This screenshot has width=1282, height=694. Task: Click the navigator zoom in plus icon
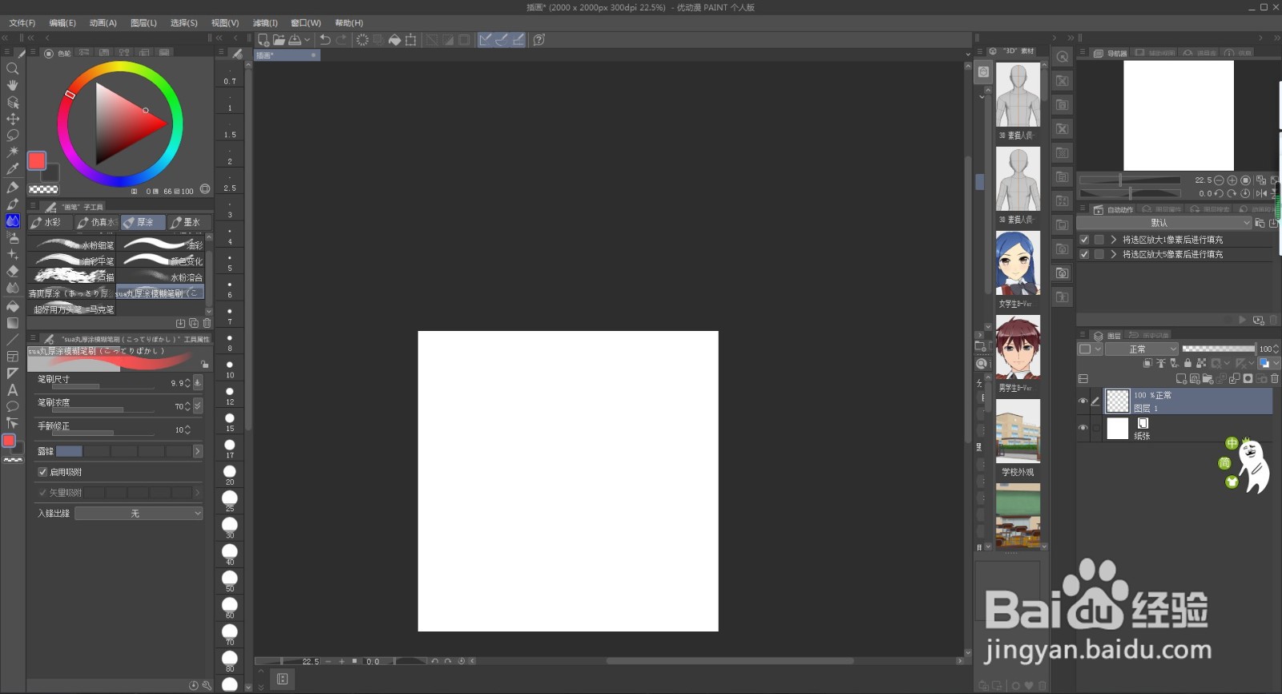point(1232,180)
